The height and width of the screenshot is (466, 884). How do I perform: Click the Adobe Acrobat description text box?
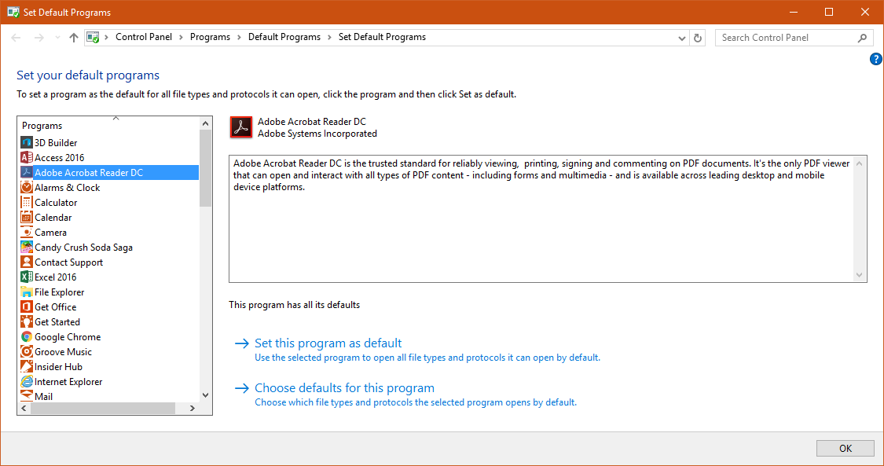[548, 218]
